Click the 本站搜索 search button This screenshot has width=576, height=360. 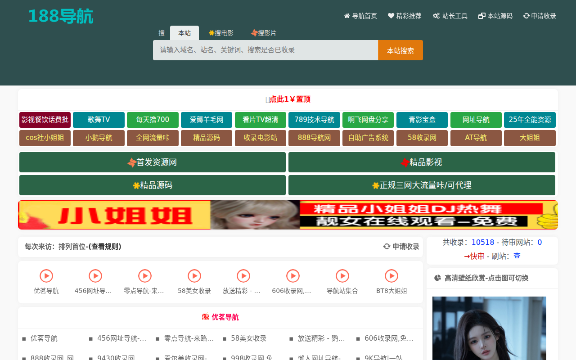click(x=400, y=50)
